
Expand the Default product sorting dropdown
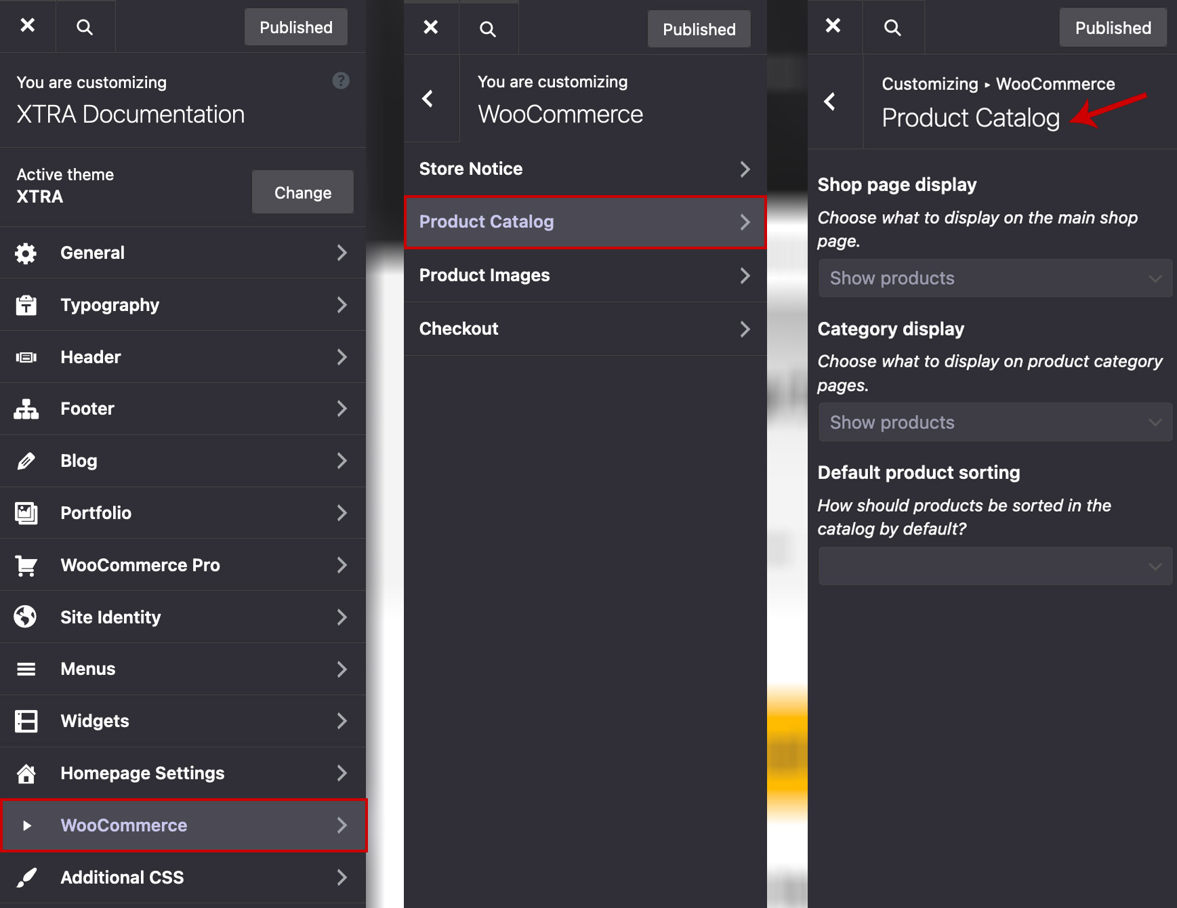click(x=995, y=566)
